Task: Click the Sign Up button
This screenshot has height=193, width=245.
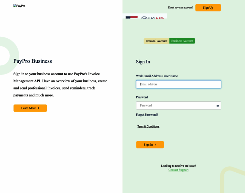Action: 208,8
